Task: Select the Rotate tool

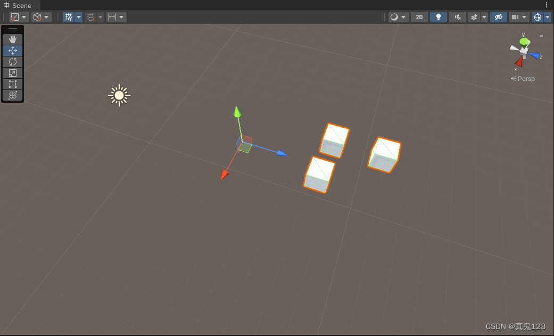Action: click(x=13, y=62)
